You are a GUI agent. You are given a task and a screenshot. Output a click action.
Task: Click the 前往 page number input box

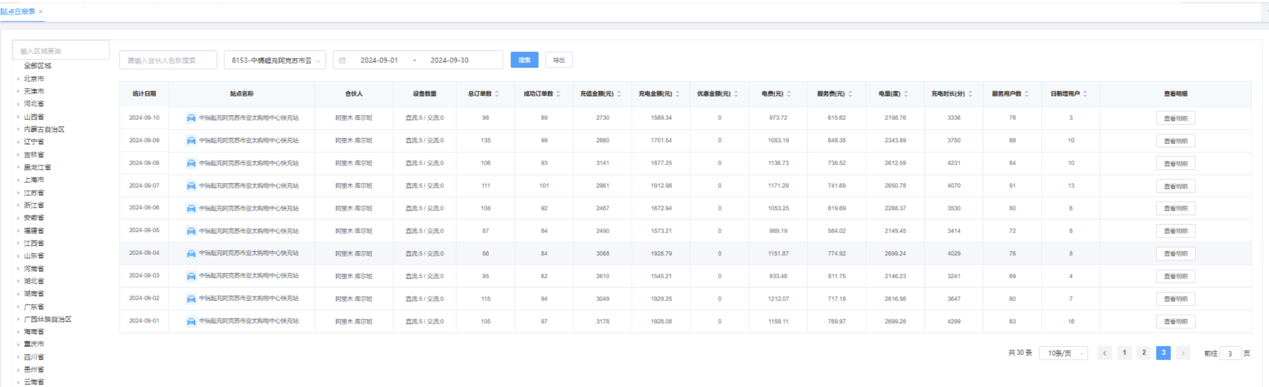[x=1229, y=354]
